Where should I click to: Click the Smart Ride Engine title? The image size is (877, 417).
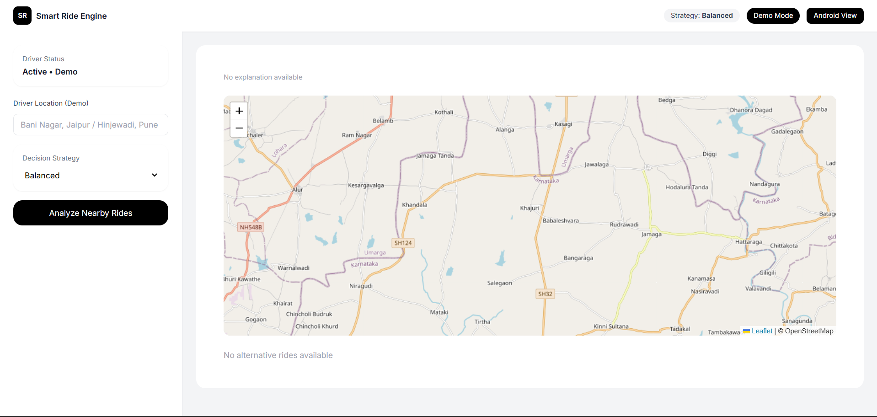click(71, 16)
